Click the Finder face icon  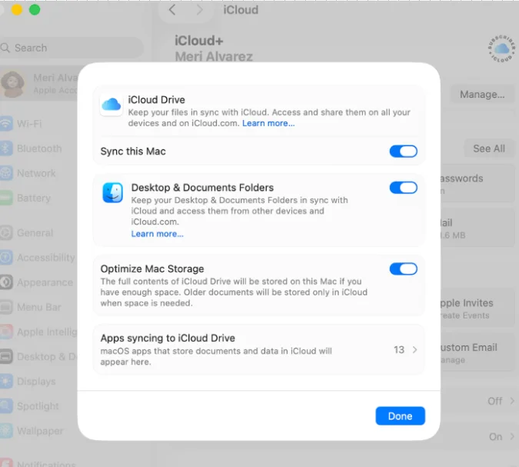click(112, 192)
